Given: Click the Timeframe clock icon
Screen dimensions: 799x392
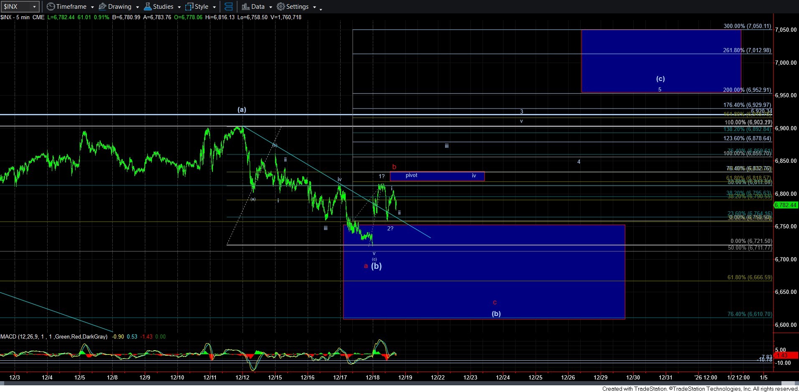Looking at the screenshot, I should tap(51, 7).
